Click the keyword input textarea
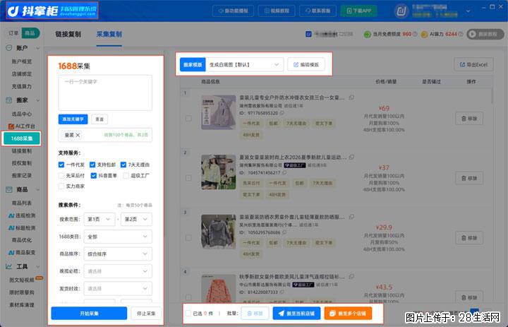The height and width of the screenshot is (327, 508). [105, 93]
